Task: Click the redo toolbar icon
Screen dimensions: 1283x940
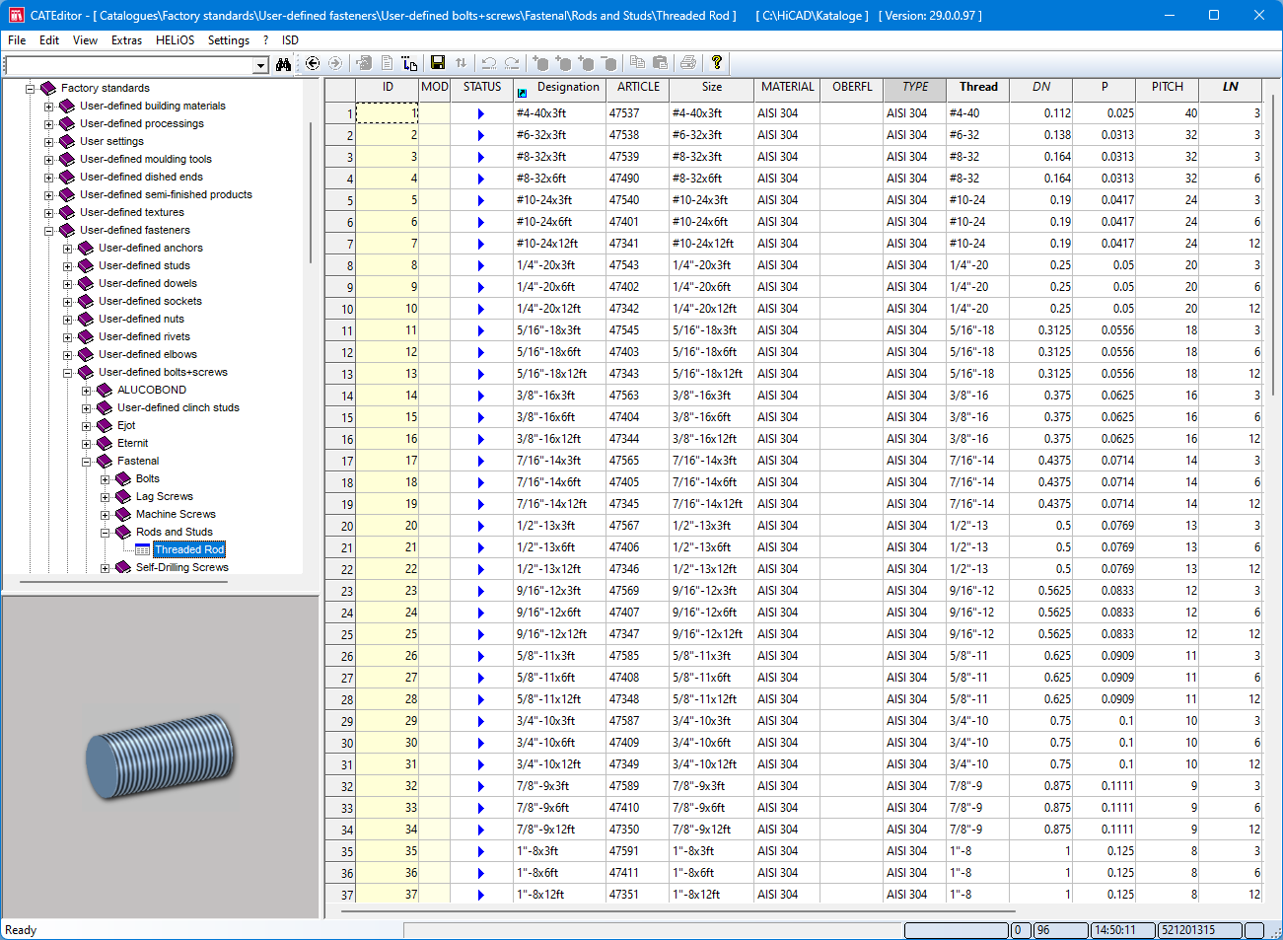Action: pos(512,63)
